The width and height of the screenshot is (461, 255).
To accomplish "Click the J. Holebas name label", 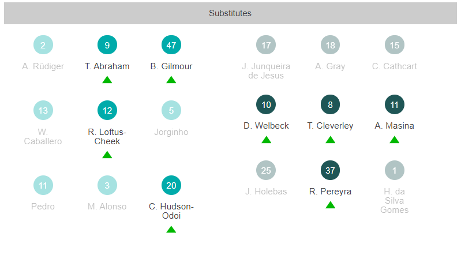I will tap(266, 192).
